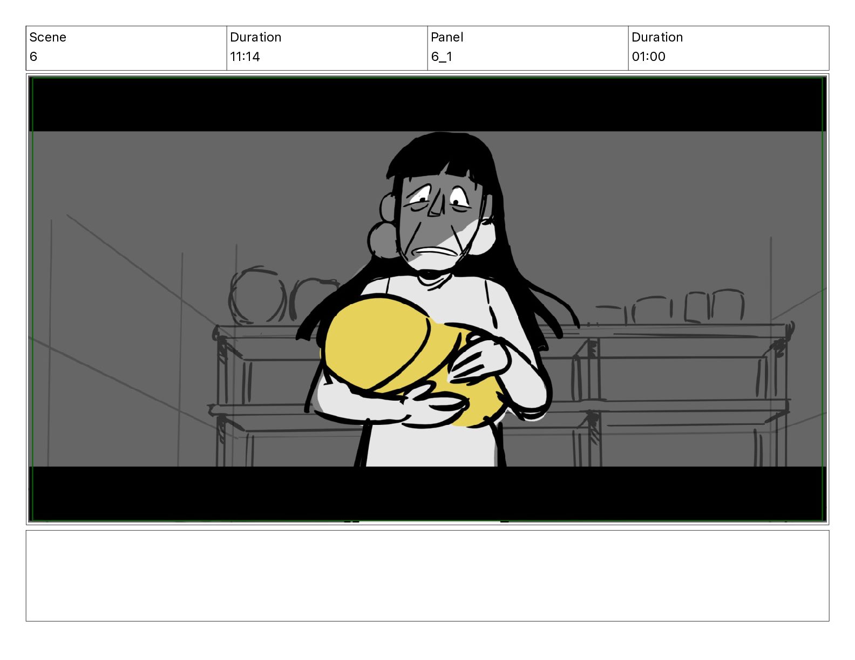Screen dimensions: 855x660
Task: Click the empty notes box below the panel
Action: (x=427, y=575)
